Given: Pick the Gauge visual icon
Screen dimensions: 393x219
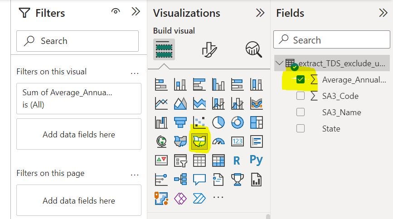Looking at the screenshot, I should (218, 141).
